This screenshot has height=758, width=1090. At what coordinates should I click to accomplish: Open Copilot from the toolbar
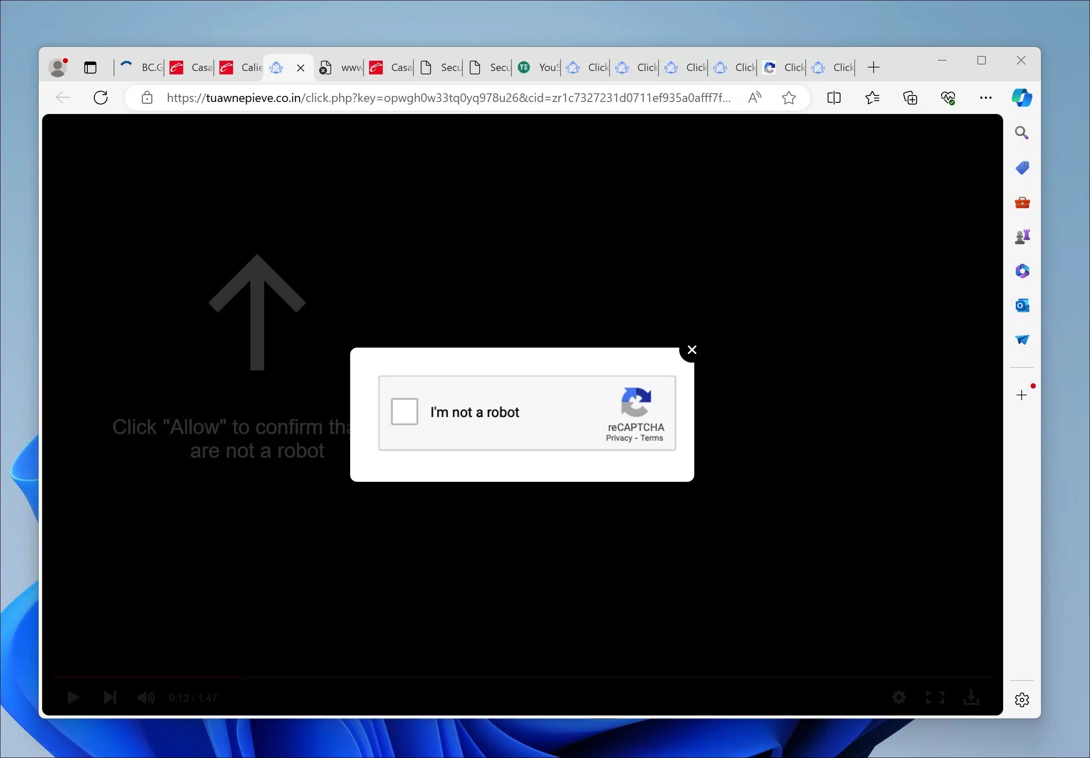pos(1022,98)
